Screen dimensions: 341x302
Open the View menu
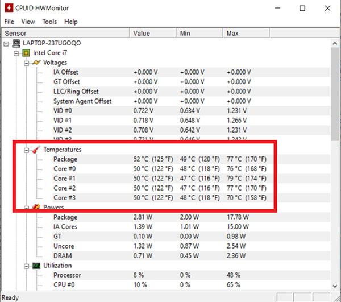click(28, 22)
